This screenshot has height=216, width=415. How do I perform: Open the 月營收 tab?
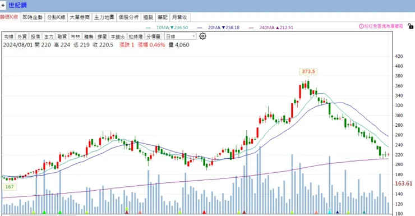179,17
